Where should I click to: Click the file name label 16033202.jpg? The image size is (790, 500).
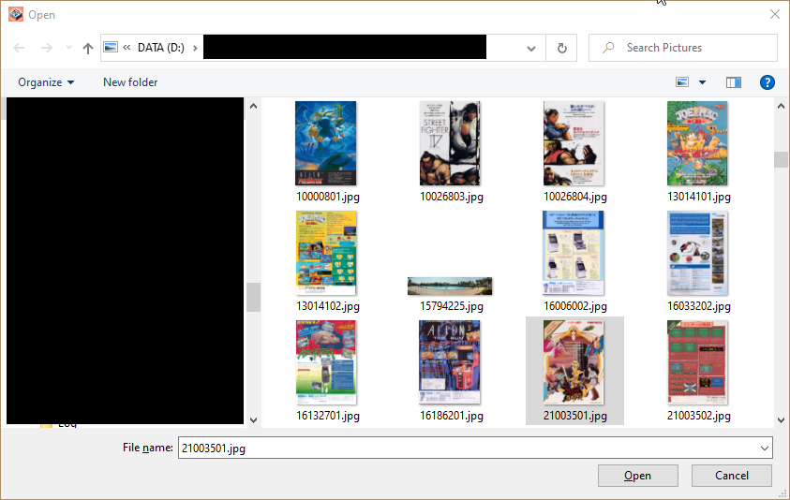pos(699,306)
